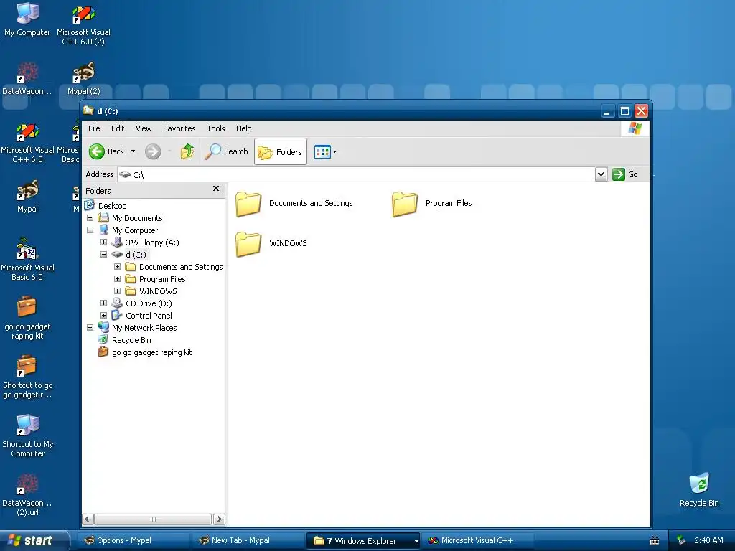Switch to Microsoft Visual C++ taskbar button
The height and width of the screenshot is (551, 735).
pos(478,540)
